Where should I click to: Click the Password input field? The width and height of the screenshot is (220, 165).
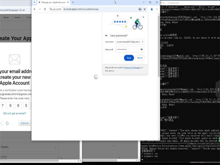126,49
